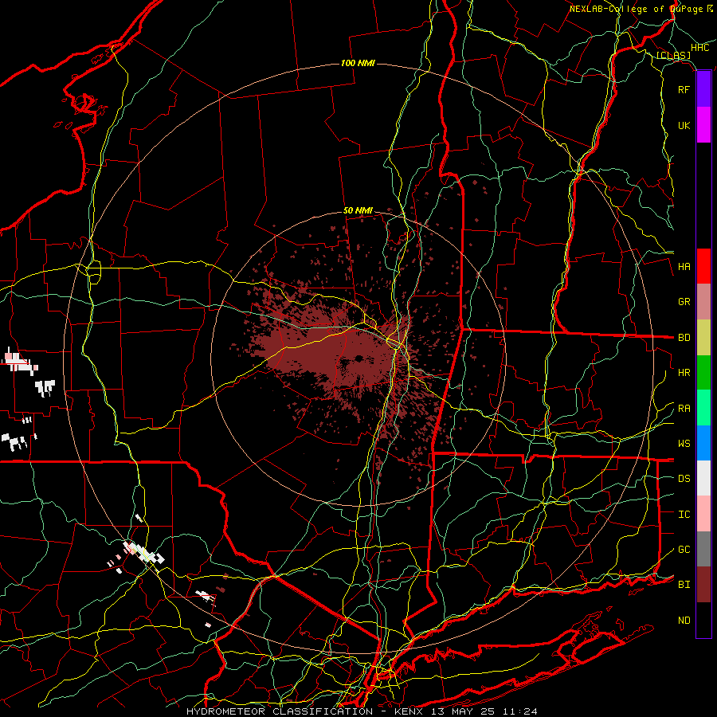The width and height of the screenshot is (717, 717).
Task: Click the BD legend label
Action: [684, 338]
